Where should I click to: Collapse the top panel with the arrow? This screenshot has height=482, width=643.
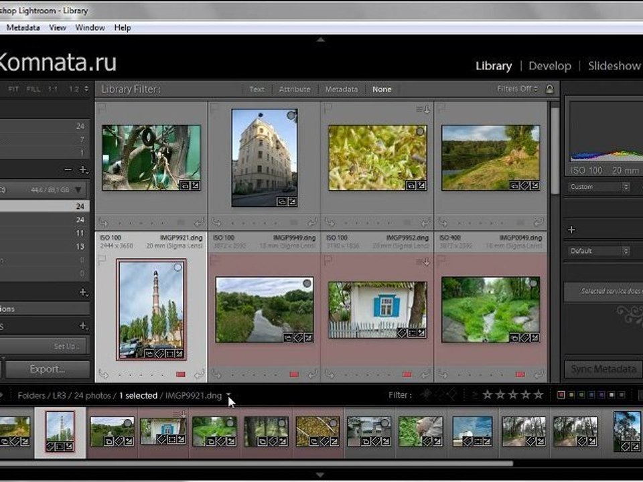[x=321, y=39]
